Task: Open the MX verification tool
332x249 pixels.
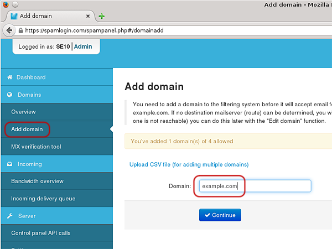Action: pyautogui.click(x=57, y=147)
